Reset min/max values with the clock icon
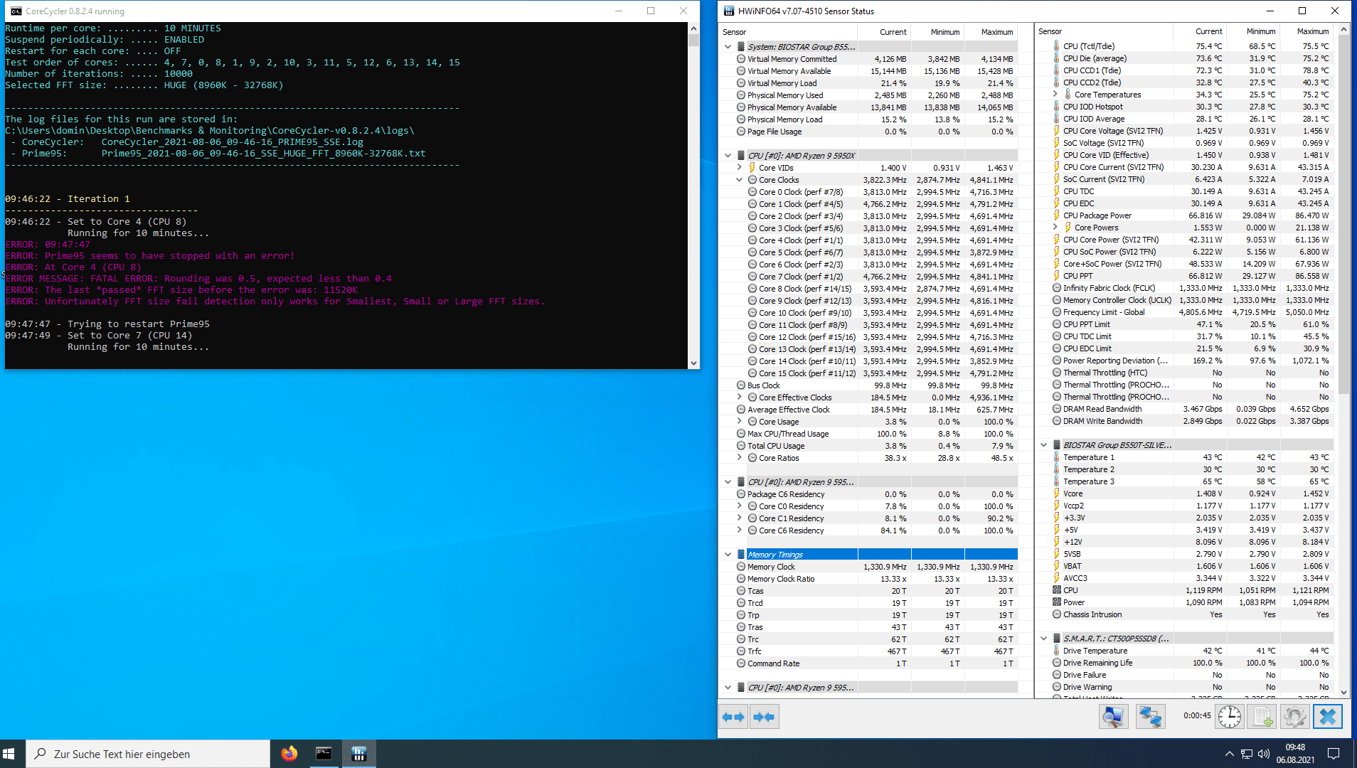This screenshot has height=768, width=1357. click(1230, 717)
